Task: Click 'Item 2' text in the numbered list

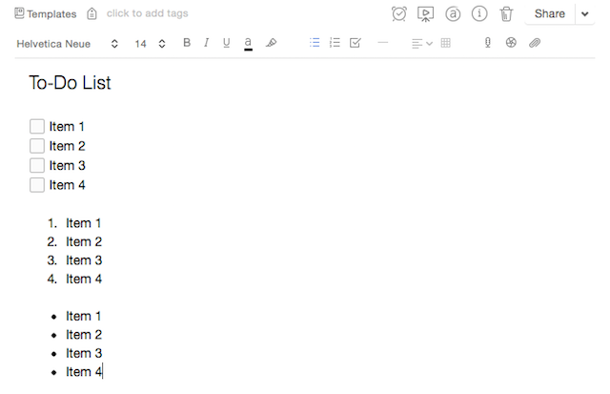Action: [x=84, y=241]
